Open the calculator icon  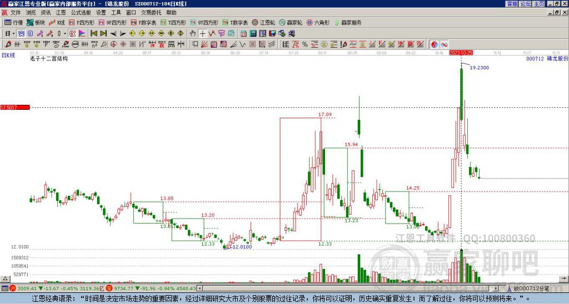253,34
